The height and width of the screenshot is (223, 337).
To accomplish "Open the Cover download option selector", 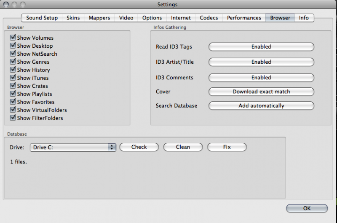I will tap(261, 92).
